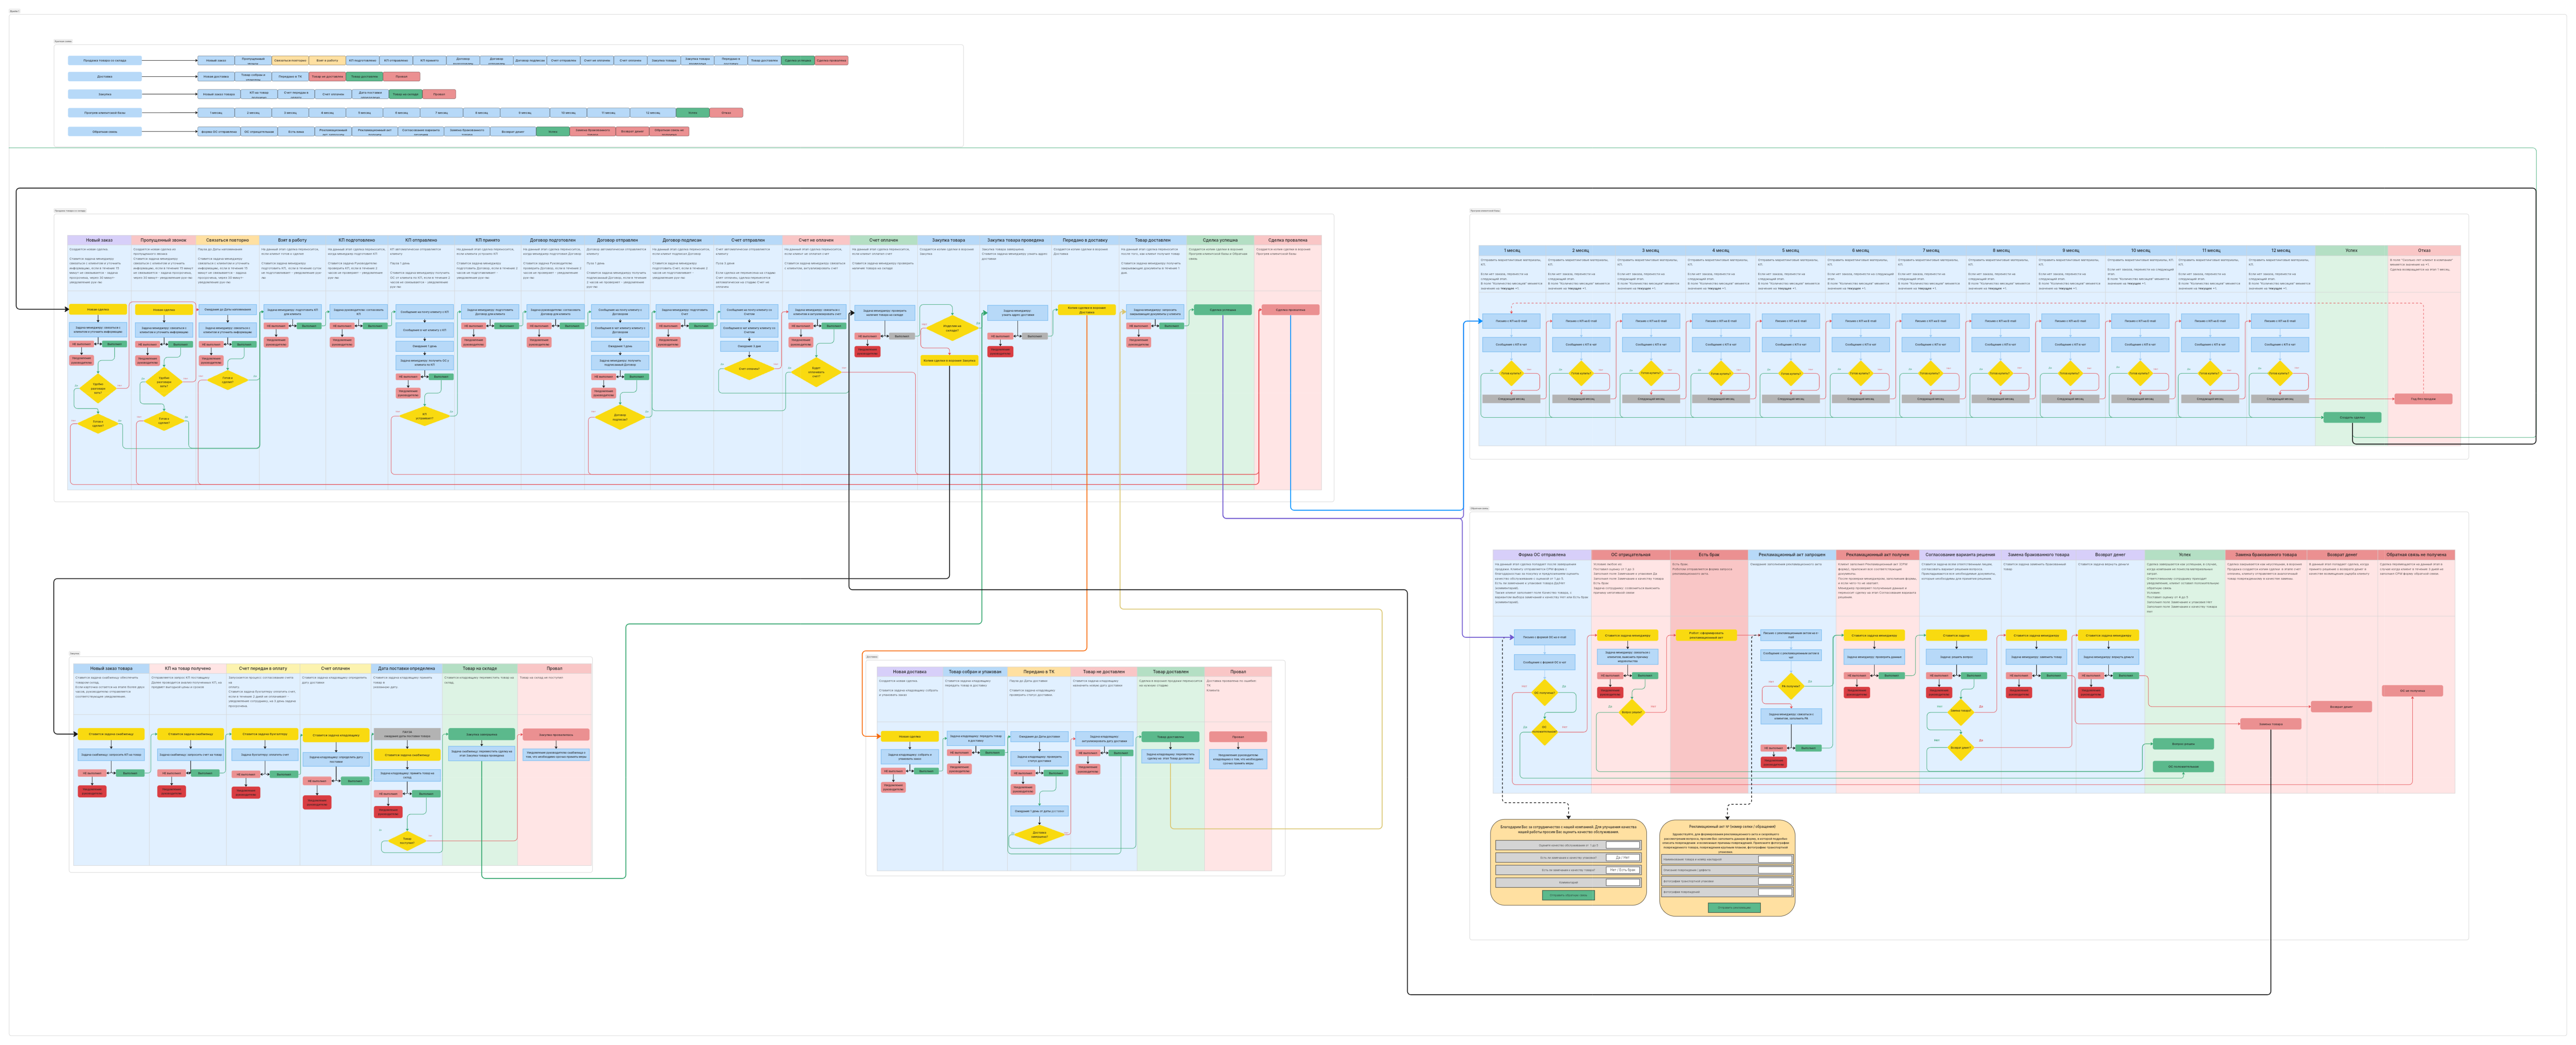Select the red 'Закупка провалилась' block
The image size is (2576, 1045).
556,734
